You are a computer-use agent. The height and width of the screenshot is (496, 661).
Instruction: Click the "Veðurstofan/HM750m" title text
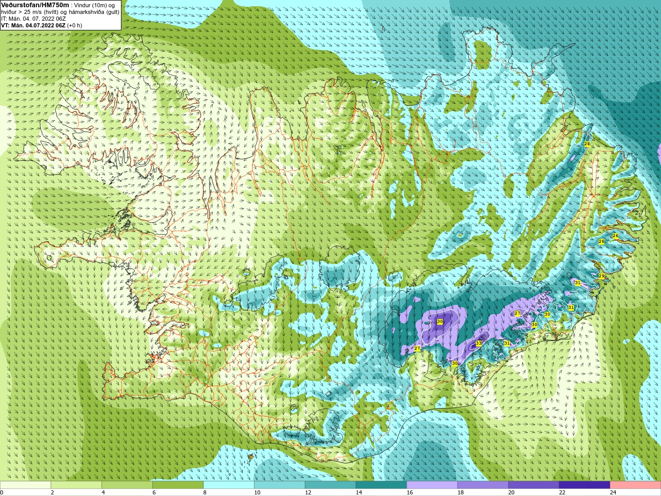35,5
